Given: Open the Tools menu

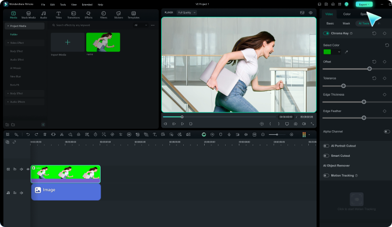Looking at the screenshot, I should [x=63, y=5].
